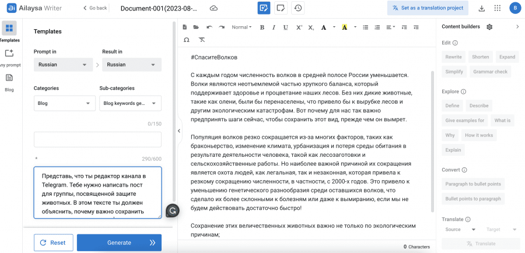Click Set as a translation project

(428, 8)
